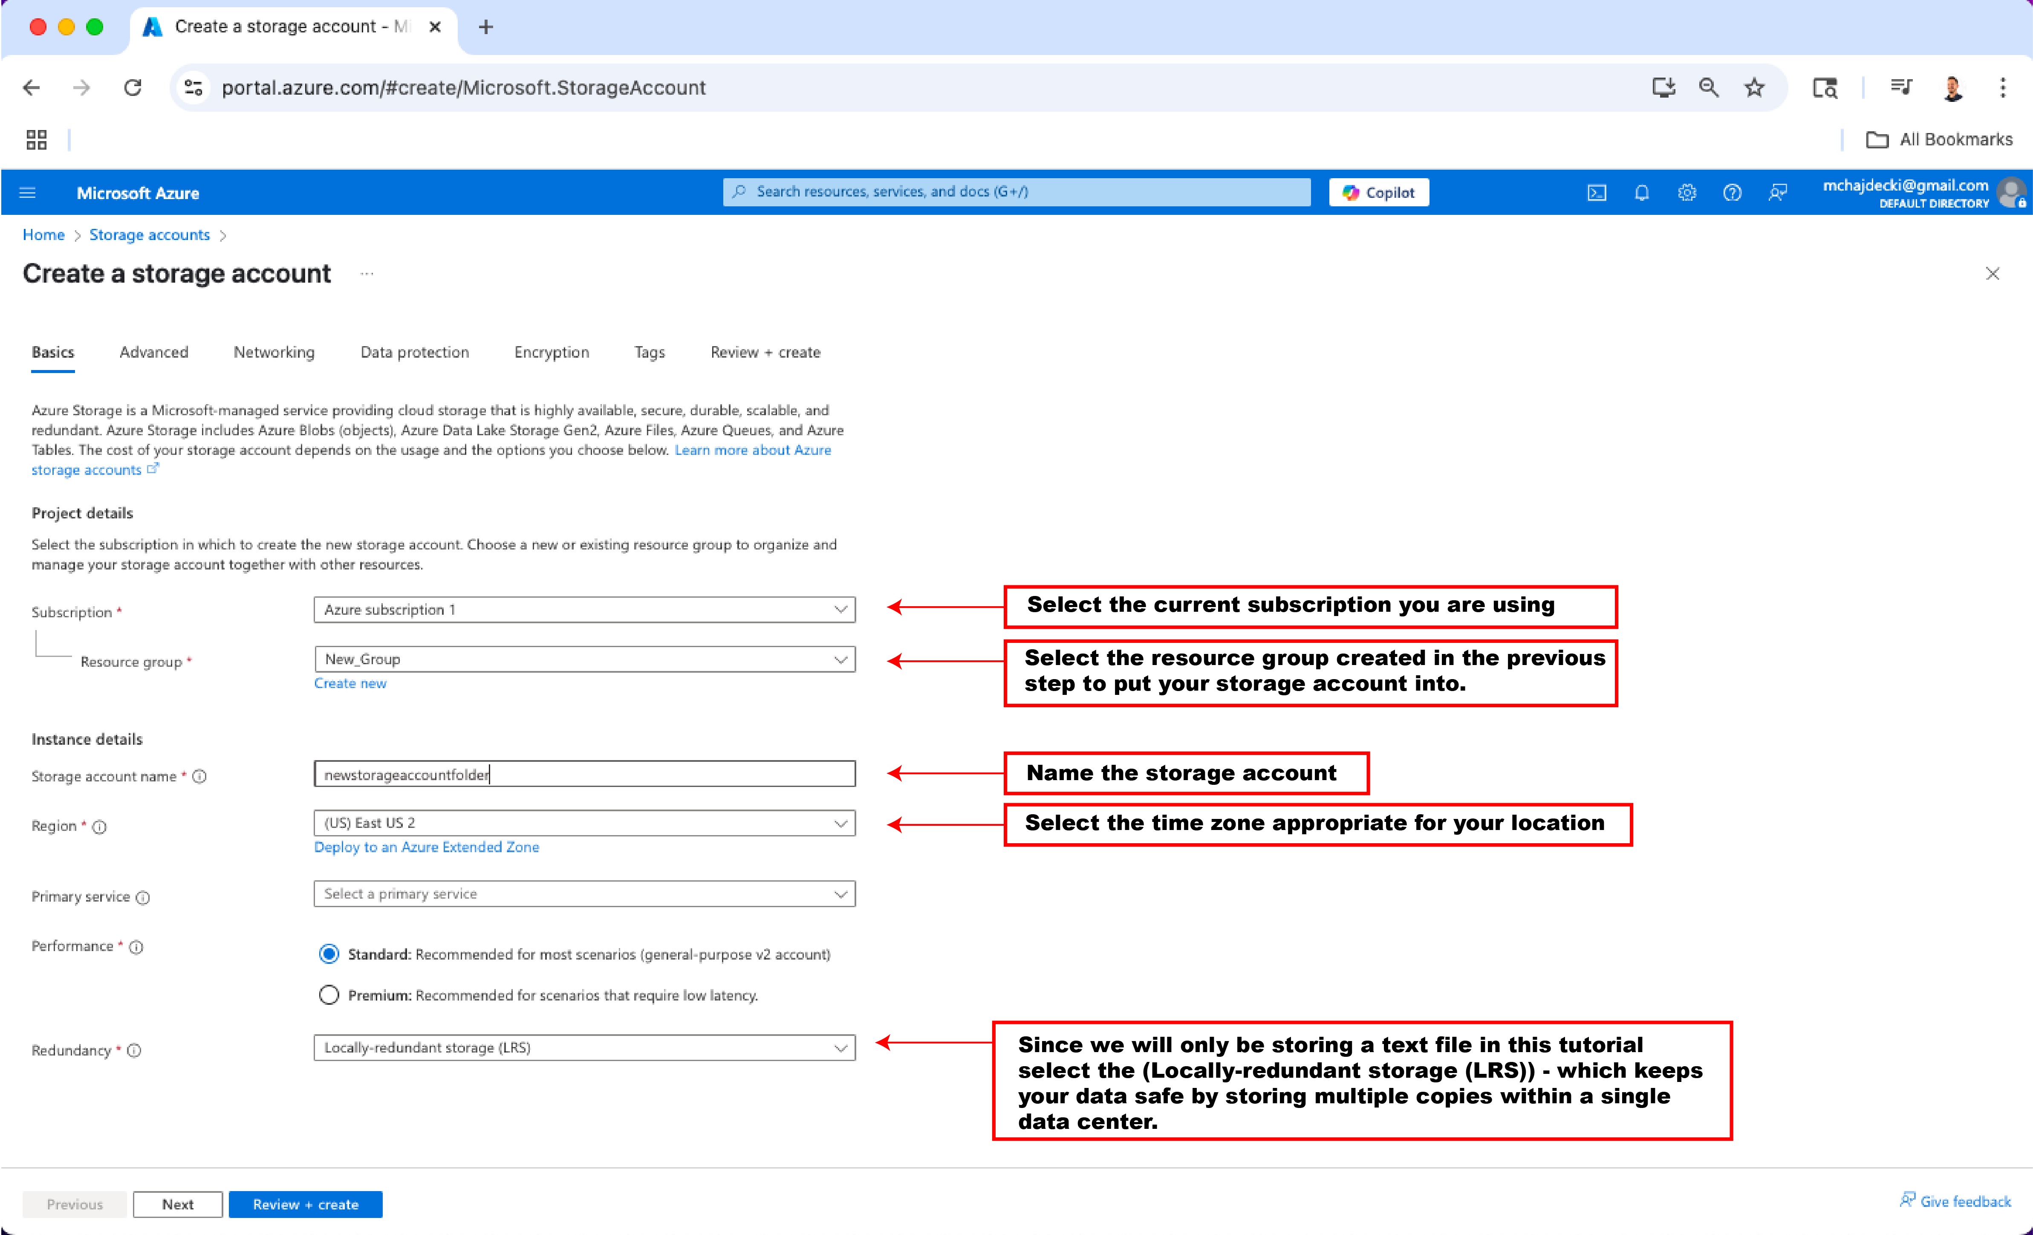
Task: Click the browser back arrow
Action: (x=32, y=87)
